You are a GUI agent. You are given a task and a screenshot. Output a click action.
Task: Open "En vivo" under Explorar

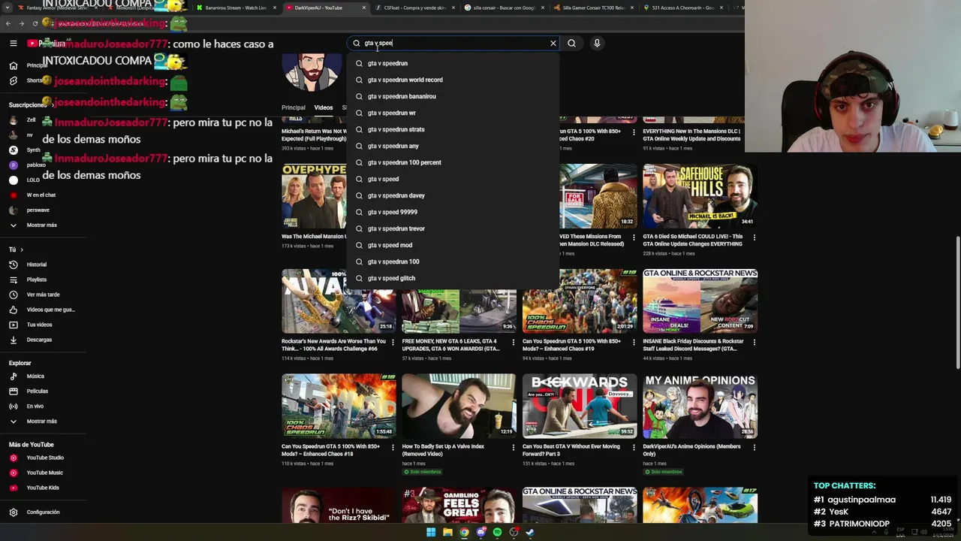[x=34, y=406]
